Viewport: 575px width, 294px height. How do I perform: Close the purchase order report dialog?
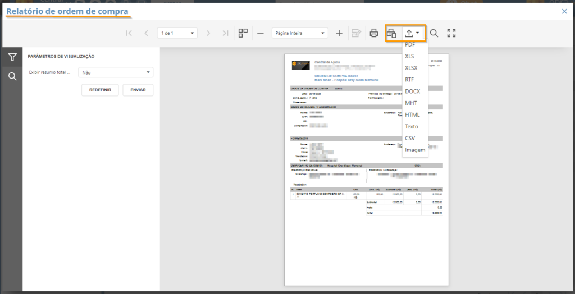564,11
